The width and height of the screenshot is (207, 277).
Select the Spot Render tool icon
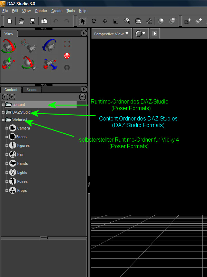point(138,21)
